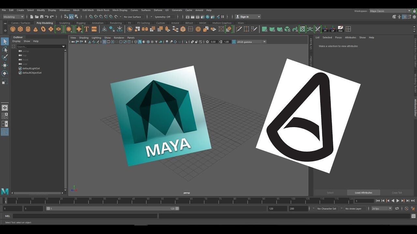Go to start of playback range
Viewport: 417px width, 234px height.
coord(378,201)
